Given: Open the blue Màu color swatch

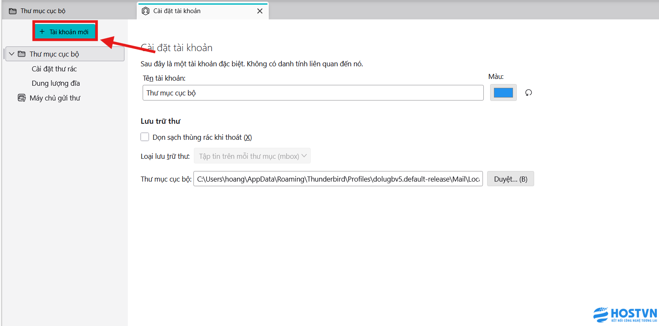Looking at the screenshot, I should [503, 92].
